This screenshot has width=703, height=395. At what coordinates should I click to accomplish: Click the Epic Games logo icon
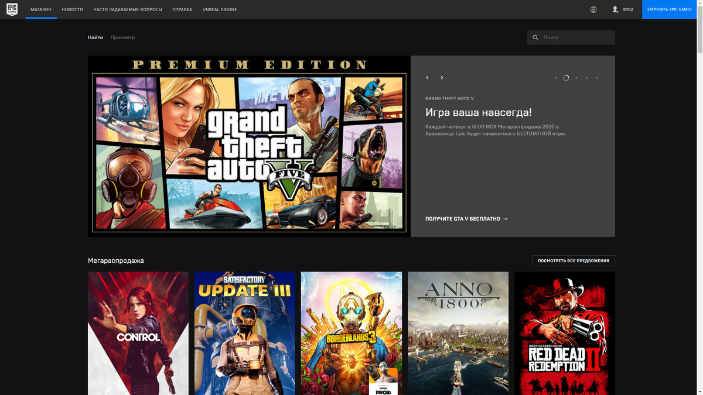pyautogui.click(x=12, y=9)
